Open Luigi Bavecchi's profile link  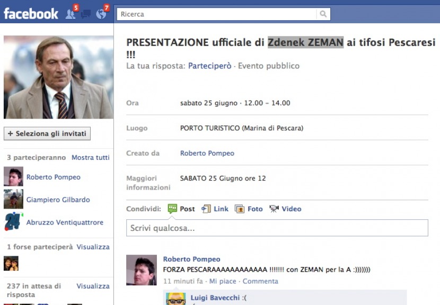[x=215, y=298]
